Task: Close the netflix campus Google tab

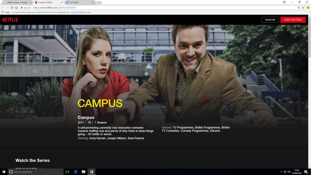Action: [x=30, y=2]
